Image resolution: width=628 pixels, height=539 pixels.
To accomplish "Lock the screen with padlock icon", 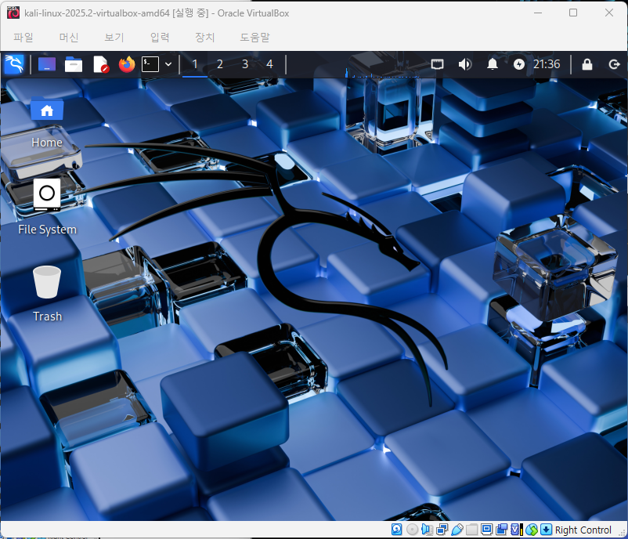I will click(587, 64).
